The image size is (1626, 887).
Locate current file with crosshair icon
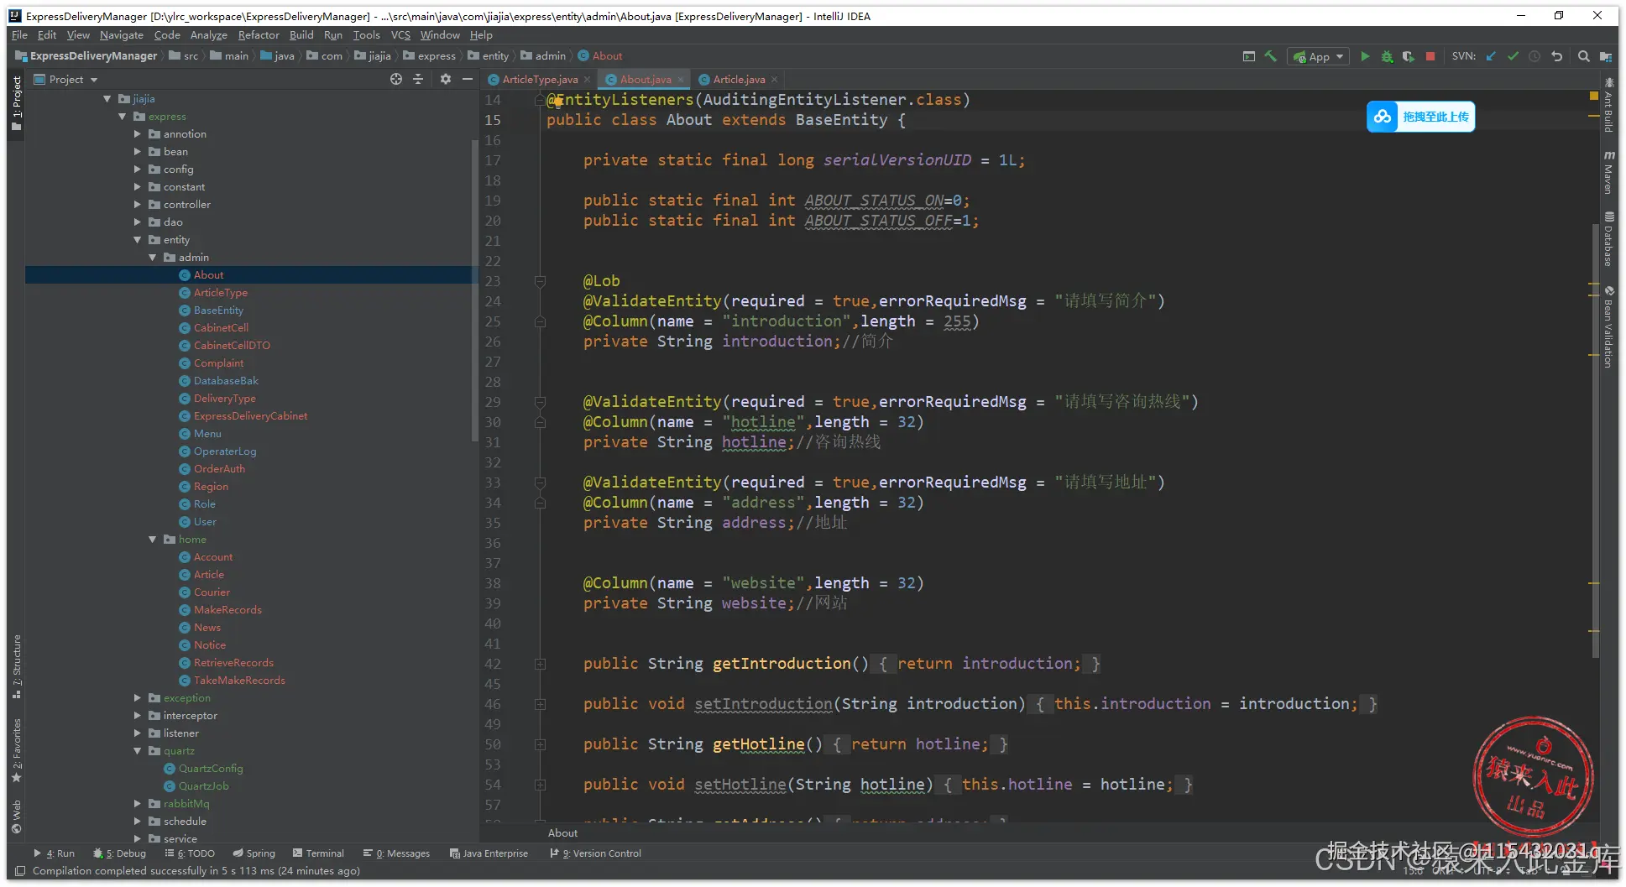[396, 79]
